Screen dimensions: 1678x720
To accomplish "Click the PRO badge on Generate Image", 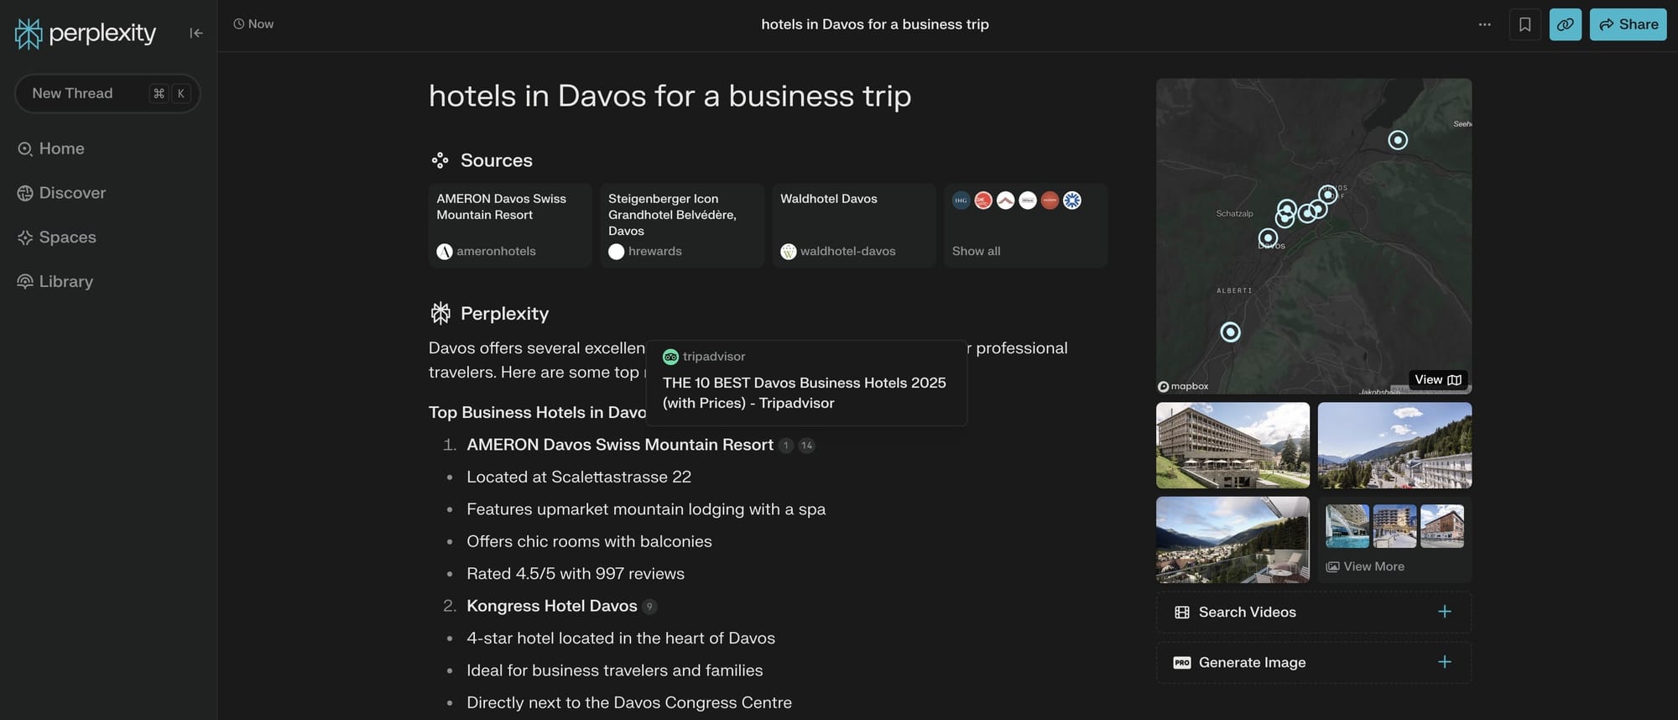I will coord(1182,663).
